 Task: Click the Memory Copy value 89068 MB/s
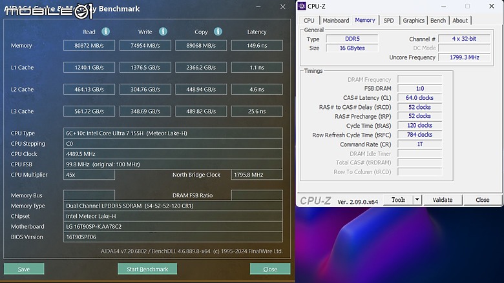click(x=201, y=46)
